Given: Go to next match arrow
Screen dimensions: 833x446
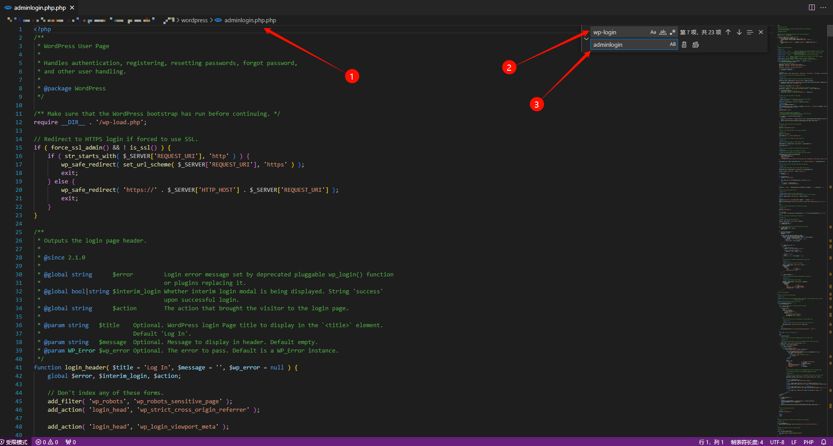Looking at the screenshot, I should point(739,32).
